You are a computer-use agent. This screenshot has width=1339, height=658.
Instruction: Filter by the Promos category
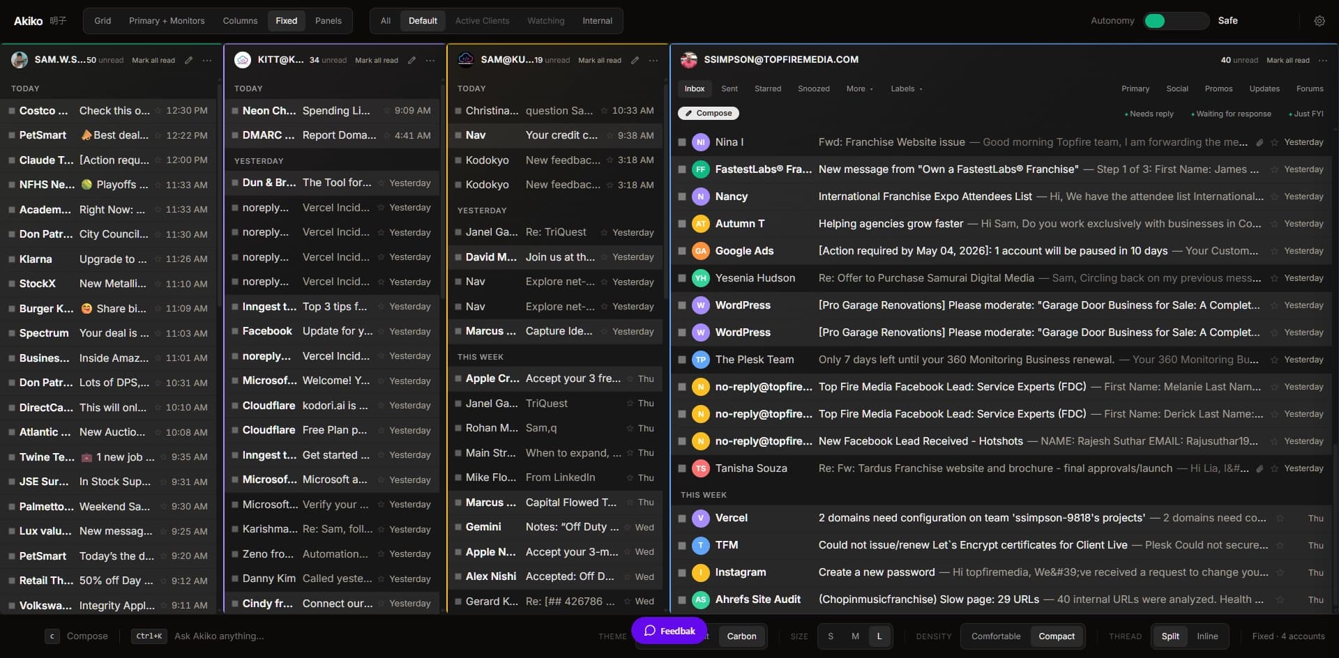[x=1218, y=89]
